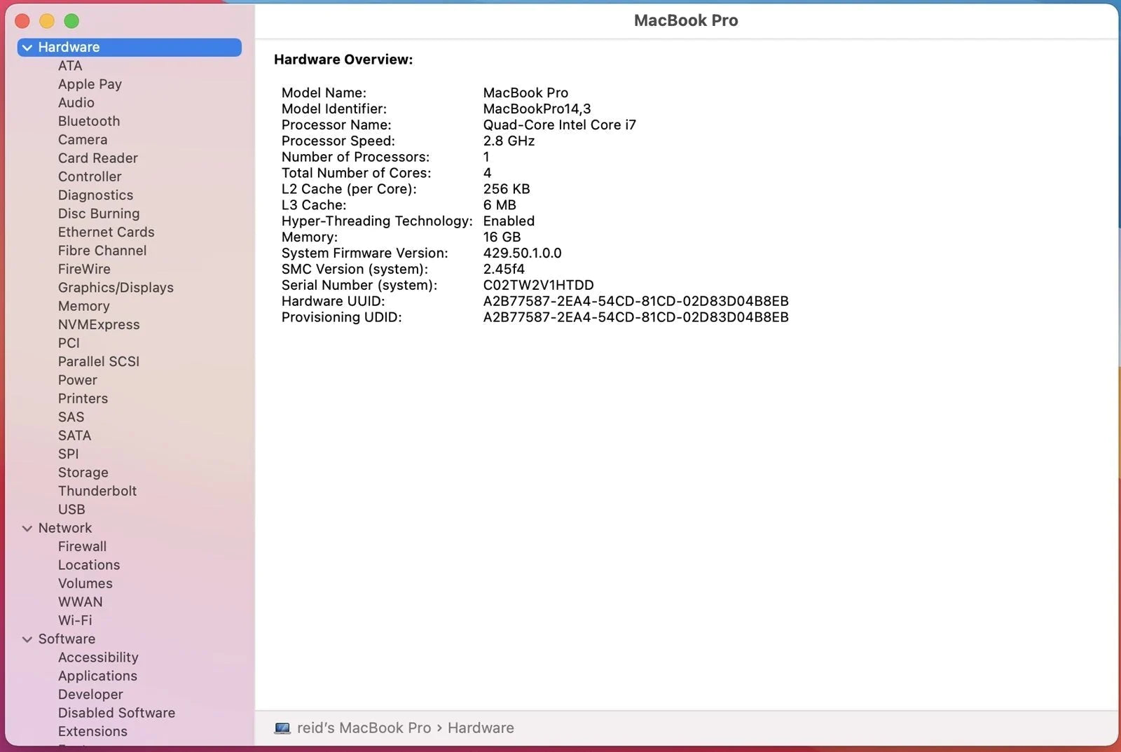Image resolution: width=1121 pixels, height=752 pixels.
Task: Click the laptop icon in the path bar
Action: [x=282, y=728]
